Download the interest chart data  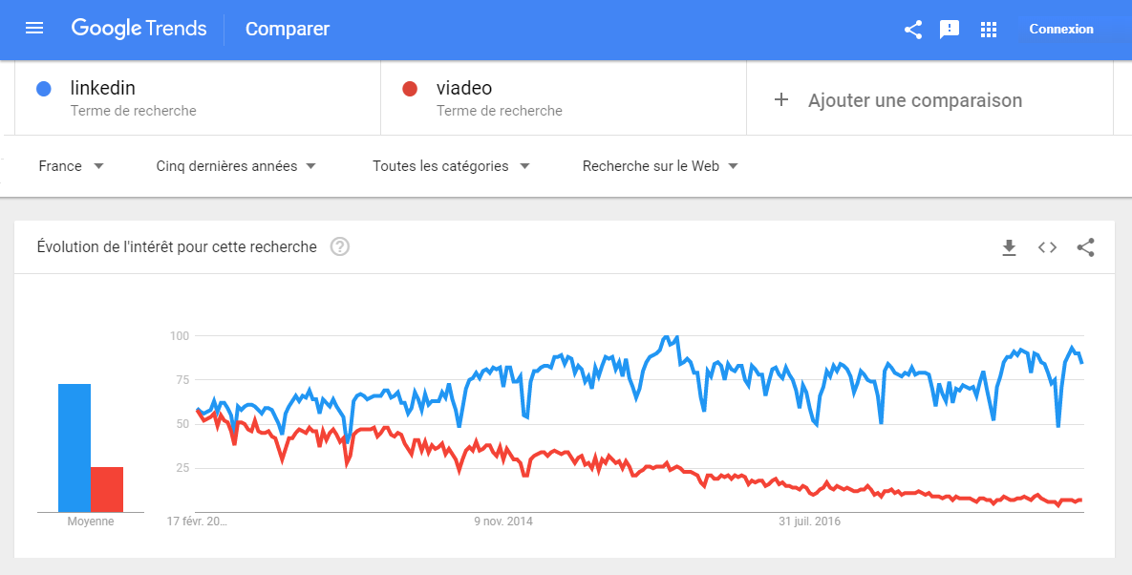(1009, 247)
